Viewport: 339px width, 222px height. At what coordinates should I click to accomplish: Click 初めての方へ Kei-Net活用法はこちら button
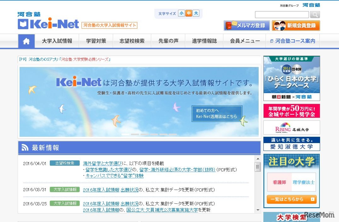click(x=217, y=114)
